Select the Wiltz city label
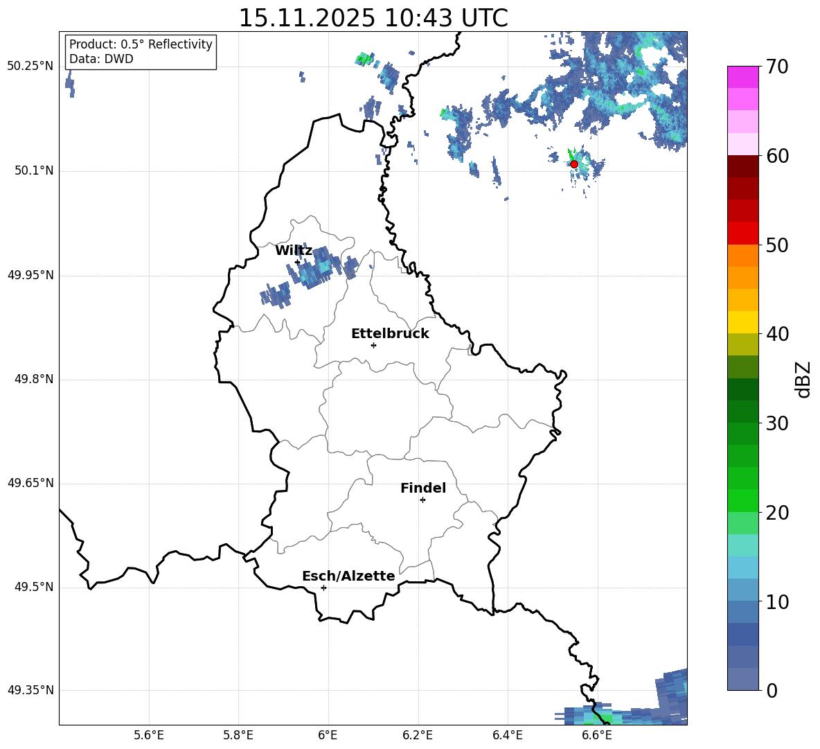 pyautogui.click(x=294, y=251)
